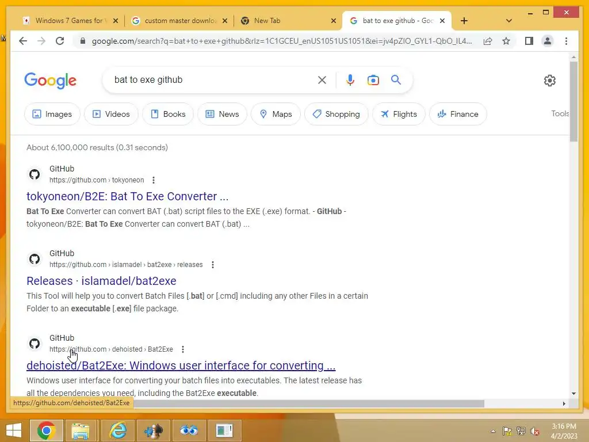Open the chess app on the taskbar
This screenshot has width=589, height=442.
[154, 430]
